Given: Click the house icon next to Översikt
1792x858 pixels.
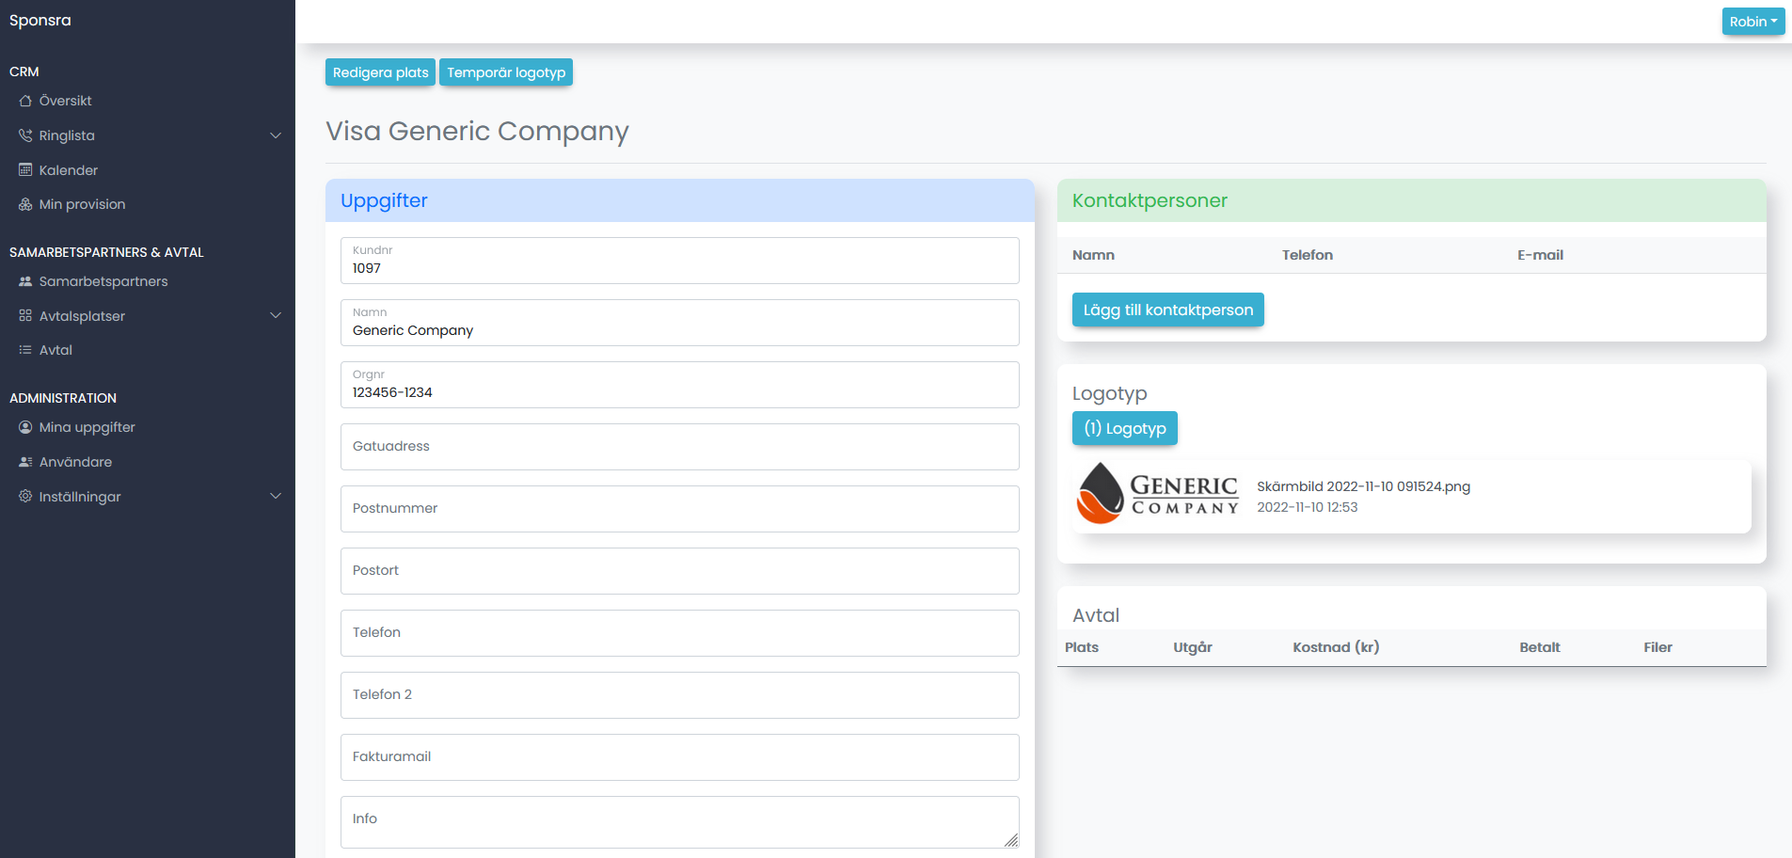Looking at the screenshot, I should 25,101.
